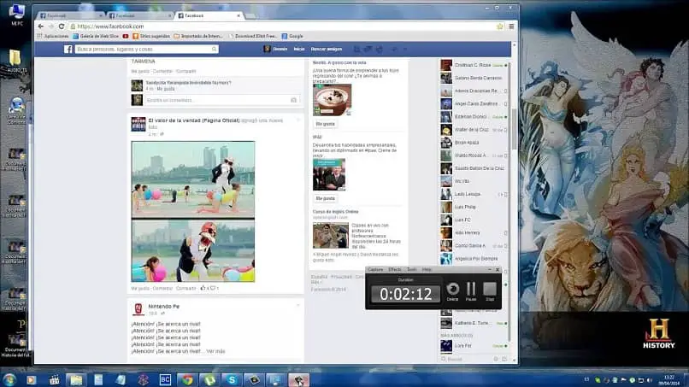Expand the Nintendo Pe post options chevron

298,305
